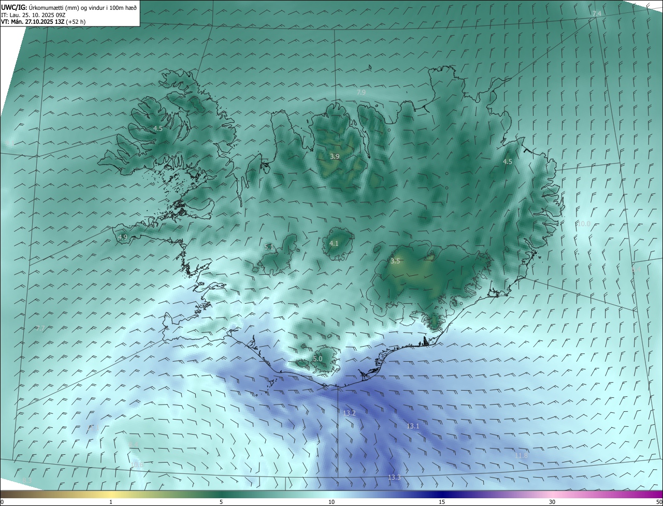Click the 4.1 value on the glacier
The height and width of the screenshot is (506, 663).
(x=334, y=243)
